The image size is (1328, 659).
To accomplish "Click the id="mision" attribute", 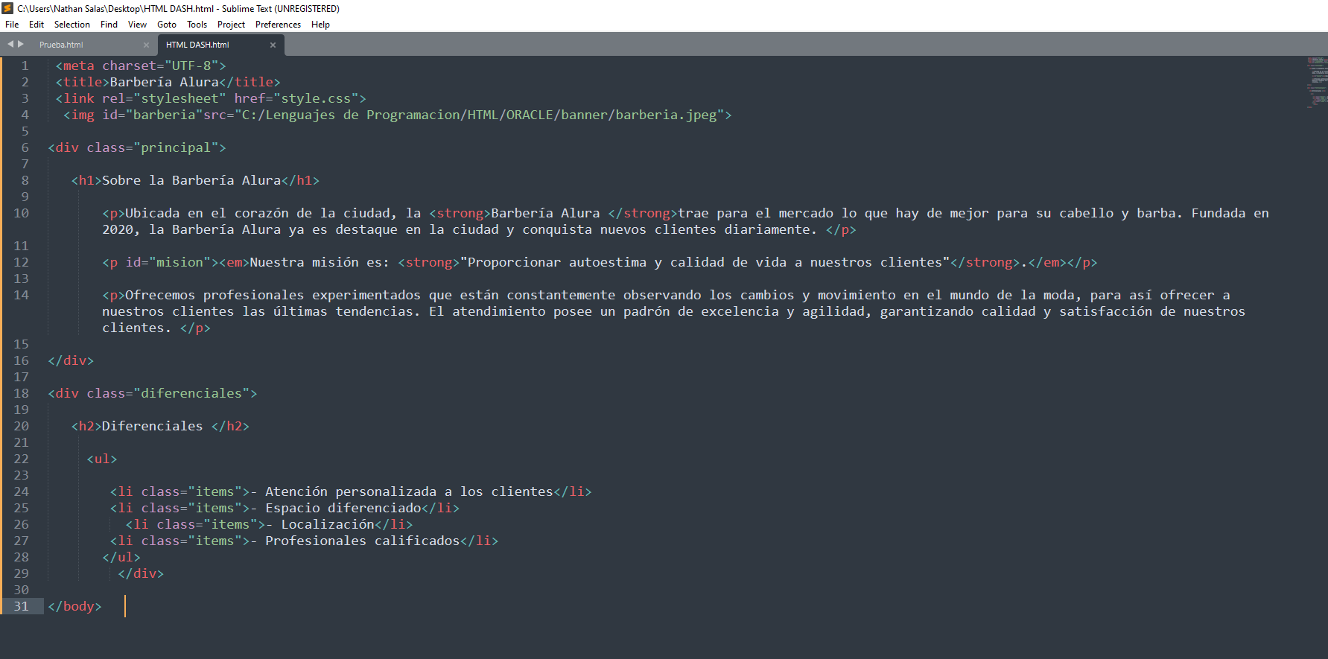I will pos(168,262).
